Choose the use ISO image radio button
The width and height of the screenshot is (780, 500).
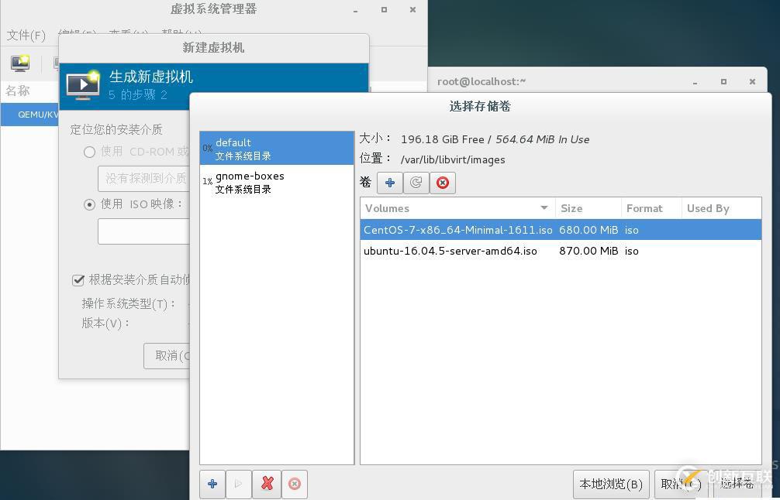89,204
